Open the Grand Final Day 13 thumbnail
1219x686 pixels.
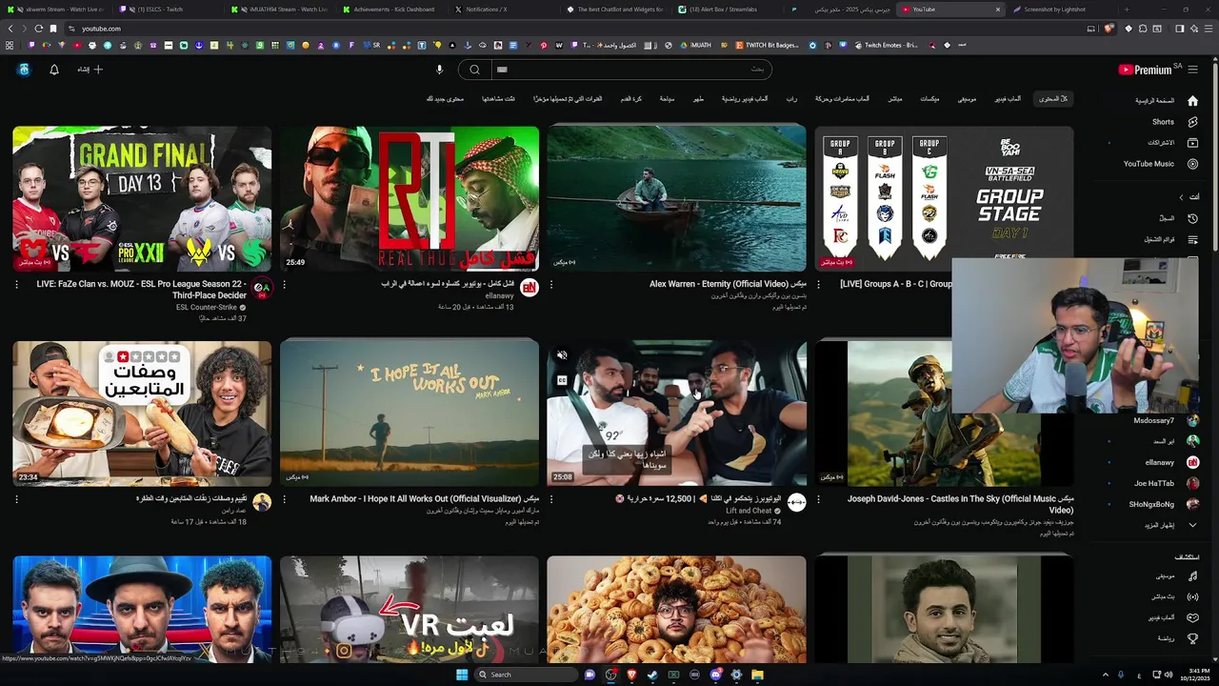coord(142,199)
